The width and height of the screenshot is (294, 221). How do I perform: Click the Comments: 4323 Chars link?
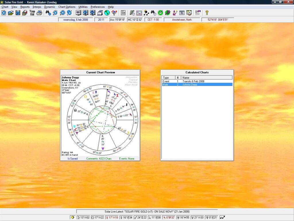(x=98, y=159)
